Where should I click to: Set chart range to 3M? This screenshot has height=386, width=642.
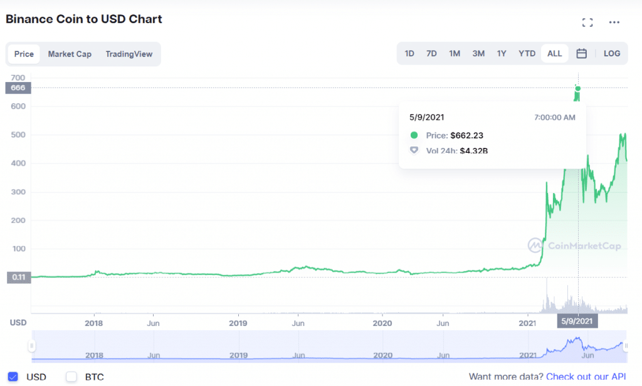(x=478, y=54)
